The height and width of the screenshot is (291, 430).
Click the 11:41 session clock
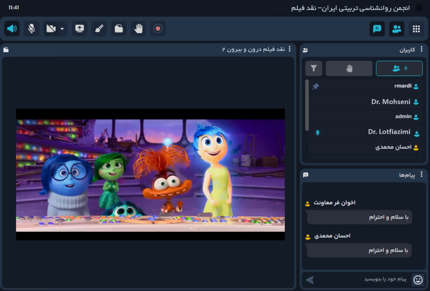coord(14,7)
